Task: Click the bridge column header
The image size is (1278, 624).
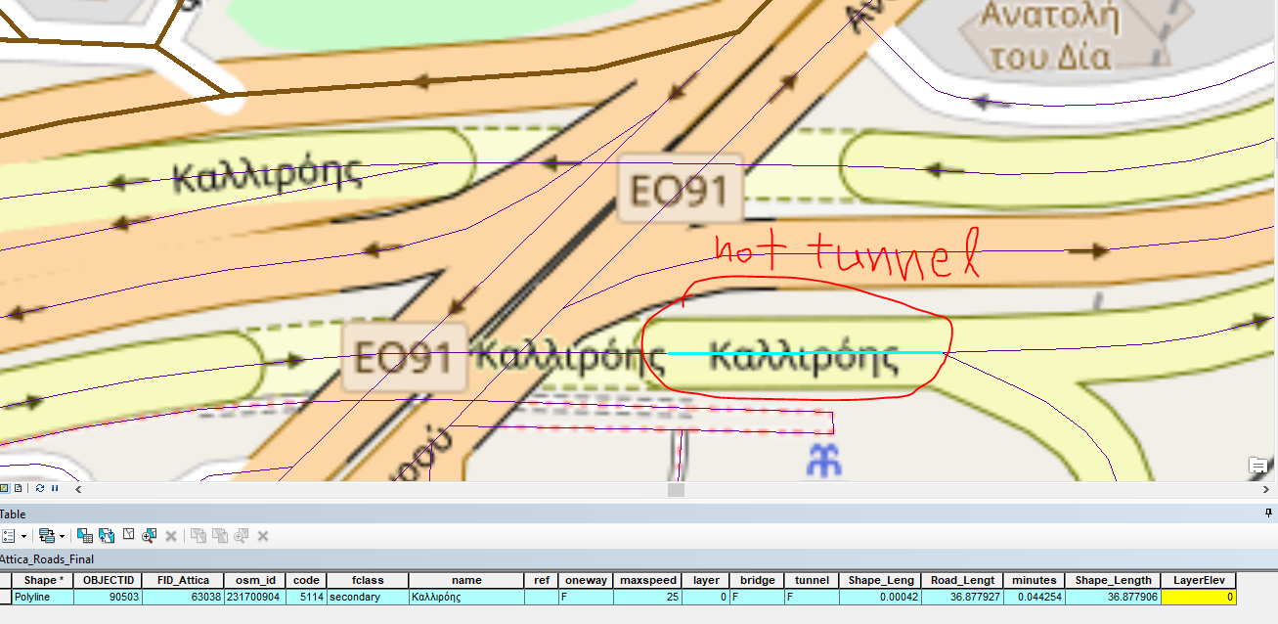Action: (757, 580)
